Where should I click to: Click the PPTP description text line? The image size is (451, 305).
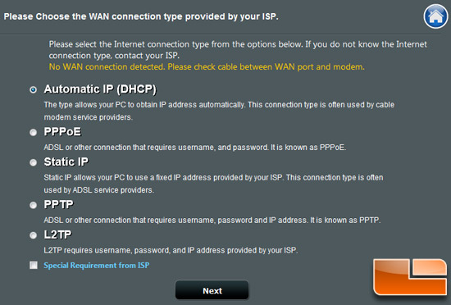click(x=212, y=221)
